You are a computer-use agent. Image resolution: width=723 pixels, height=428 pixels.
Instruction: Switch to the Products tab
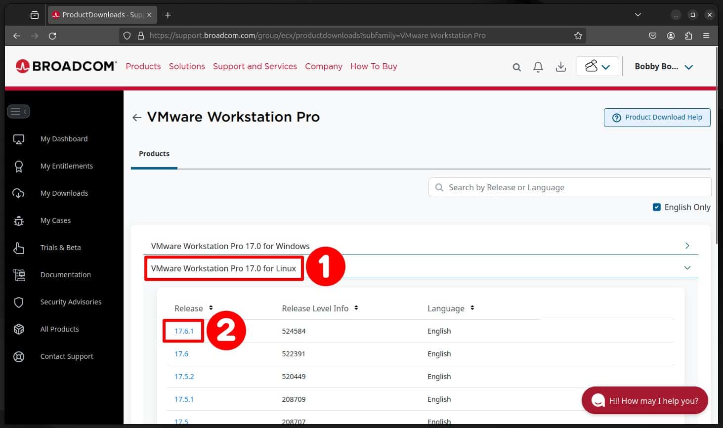154,154
